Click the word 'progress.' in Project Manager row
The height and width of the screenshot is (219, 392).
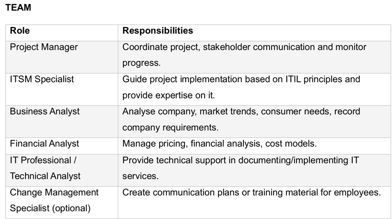(x=141, y=63)
